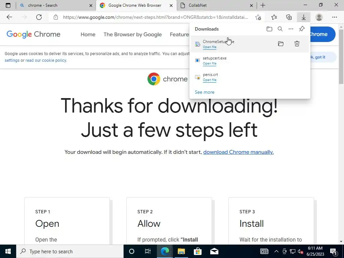
Task: Open file link for ChromeSetup.exe
Action: 210,47
